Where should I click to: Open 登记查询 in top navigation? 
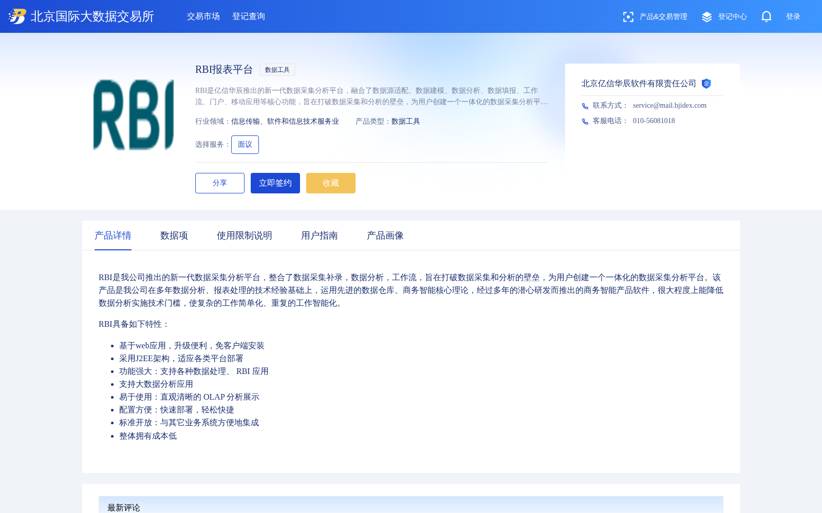(249, 16)
